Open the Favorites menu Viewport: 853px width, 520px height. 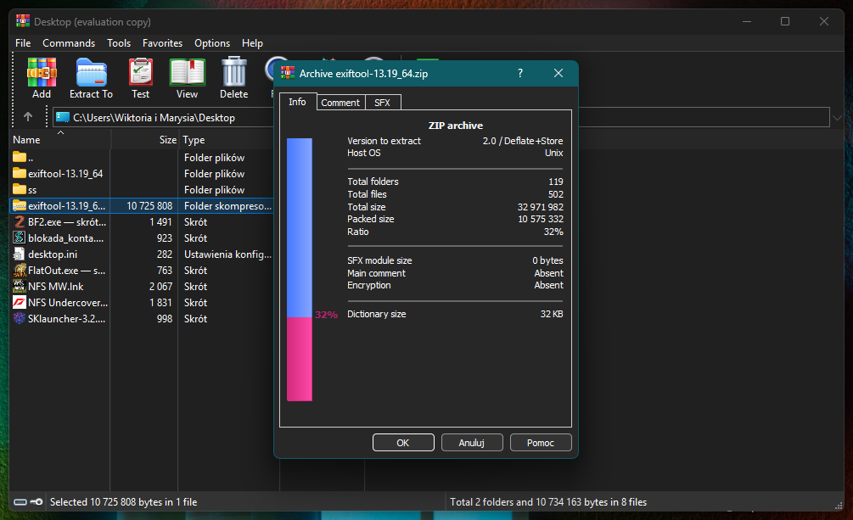pos(162,43)
